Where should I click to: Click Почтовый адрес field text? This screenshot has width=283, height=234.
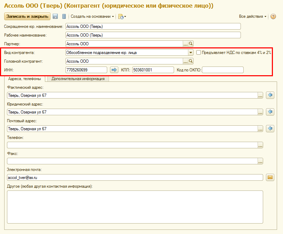pos(132,129)
